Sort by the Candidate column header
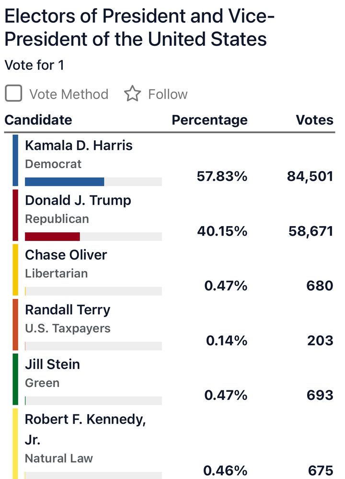 coord(38,120)
